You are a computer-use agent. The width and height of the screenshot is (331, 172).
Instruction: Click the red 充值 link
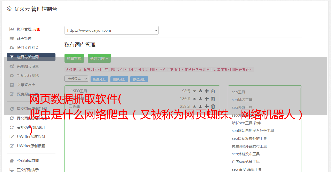(36, 29)
